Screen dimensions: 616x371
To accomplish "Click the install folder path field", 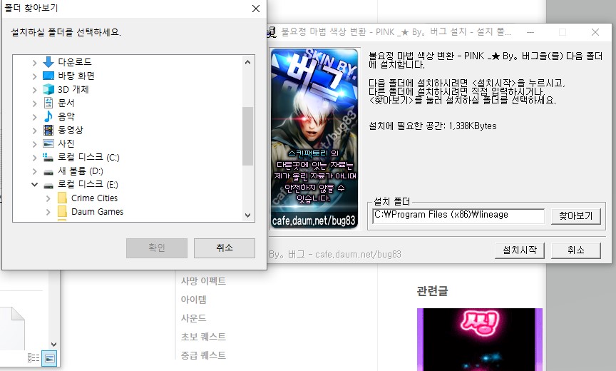I will [x=458, y=215].
